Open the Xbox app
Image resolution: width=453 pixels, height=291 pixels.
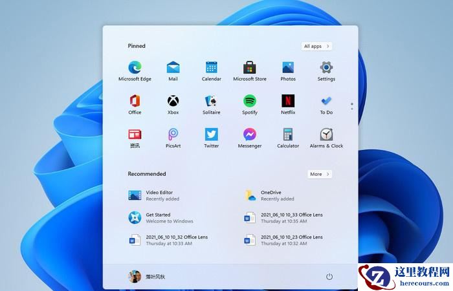[x=173, y=105]
